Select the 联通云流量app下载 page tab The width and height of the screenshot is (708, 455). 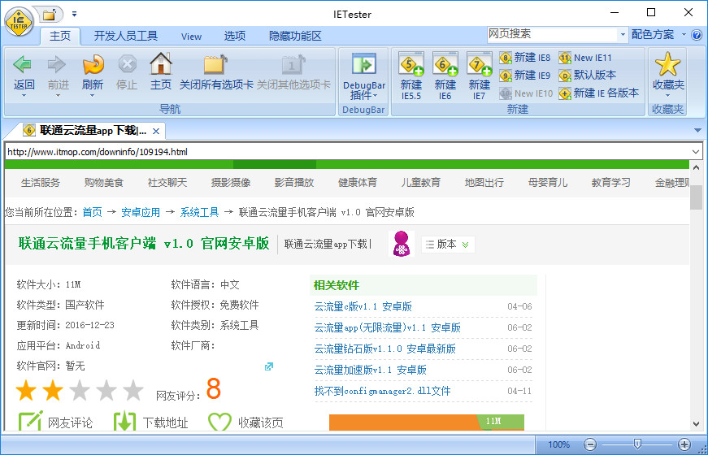point(93,131)
